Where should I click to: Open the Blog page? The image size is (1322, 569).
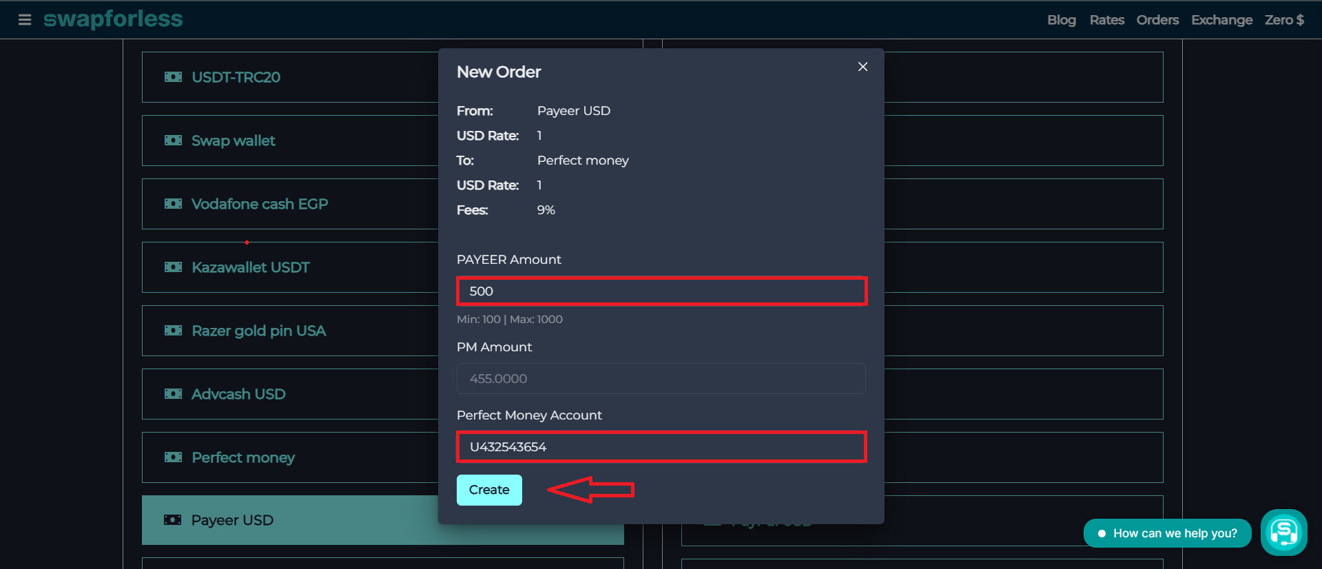[1062, 20]
